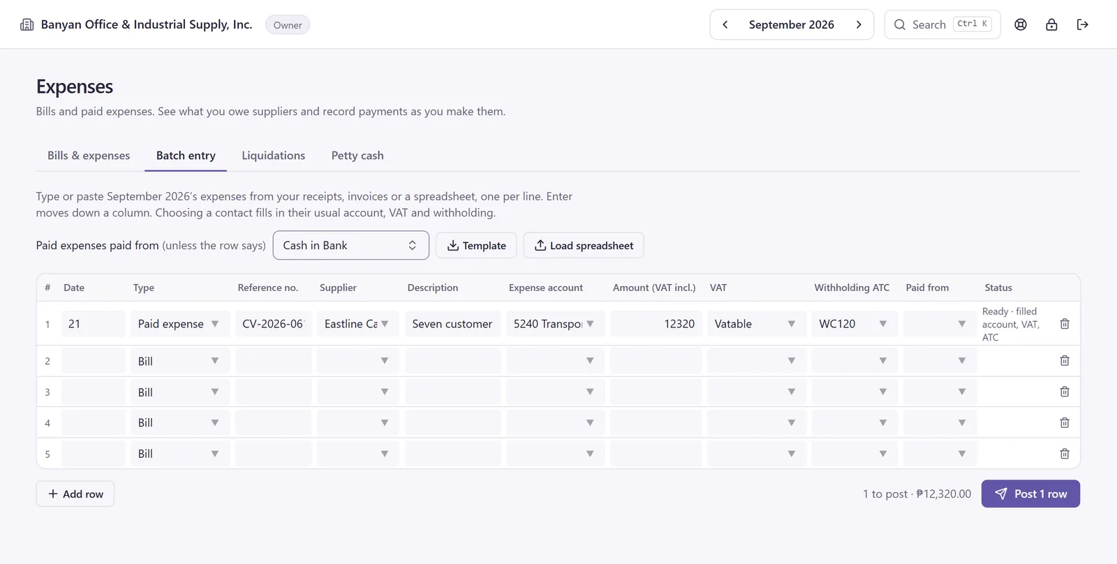Open Paid from Cash in Bank dropdown
1117x564 pixels.
[x=350, y=245]
